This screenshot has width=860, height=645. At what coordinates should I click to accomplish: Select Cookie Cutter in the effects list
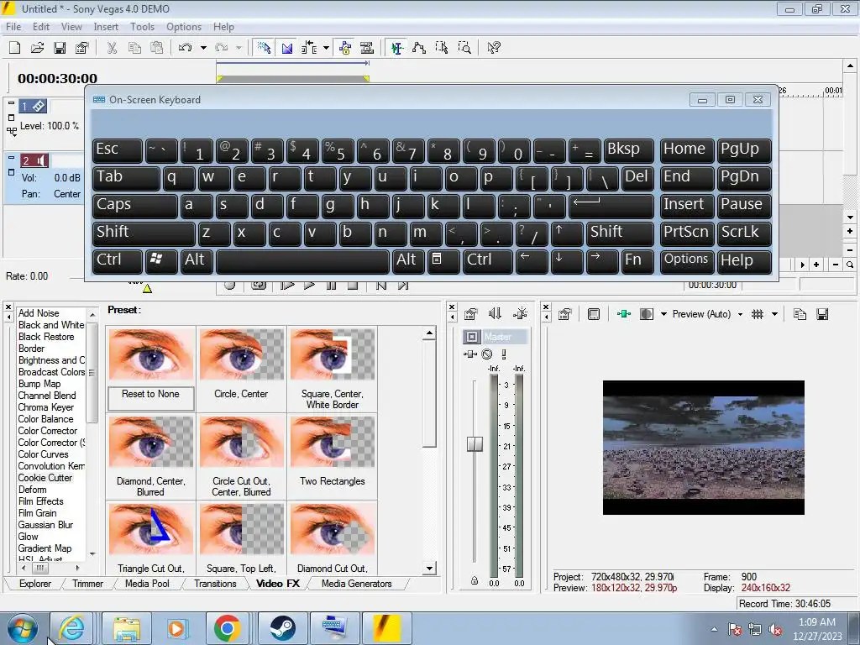tap(45, 478)
